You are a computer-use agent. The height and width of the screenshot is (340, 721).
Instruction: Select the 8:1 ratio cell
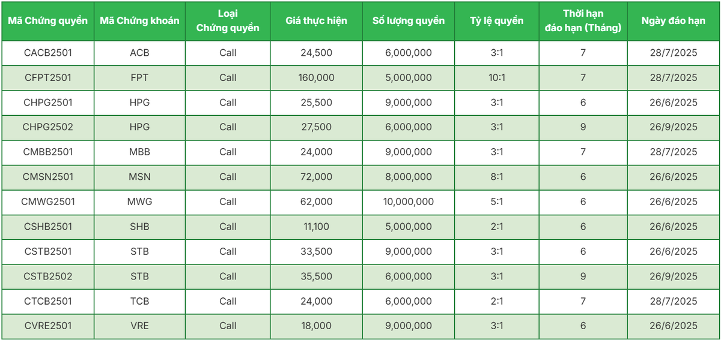click(x=496, y=177)
